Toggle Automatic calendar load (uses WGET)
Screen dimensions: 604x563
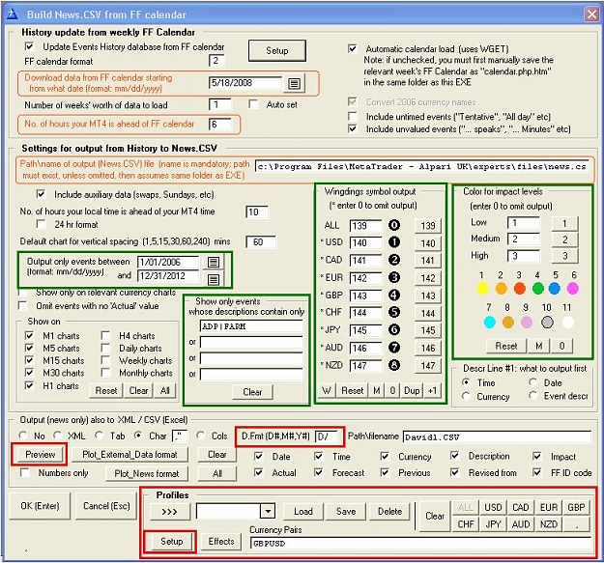pyautogui.click(x=352, y=49)
